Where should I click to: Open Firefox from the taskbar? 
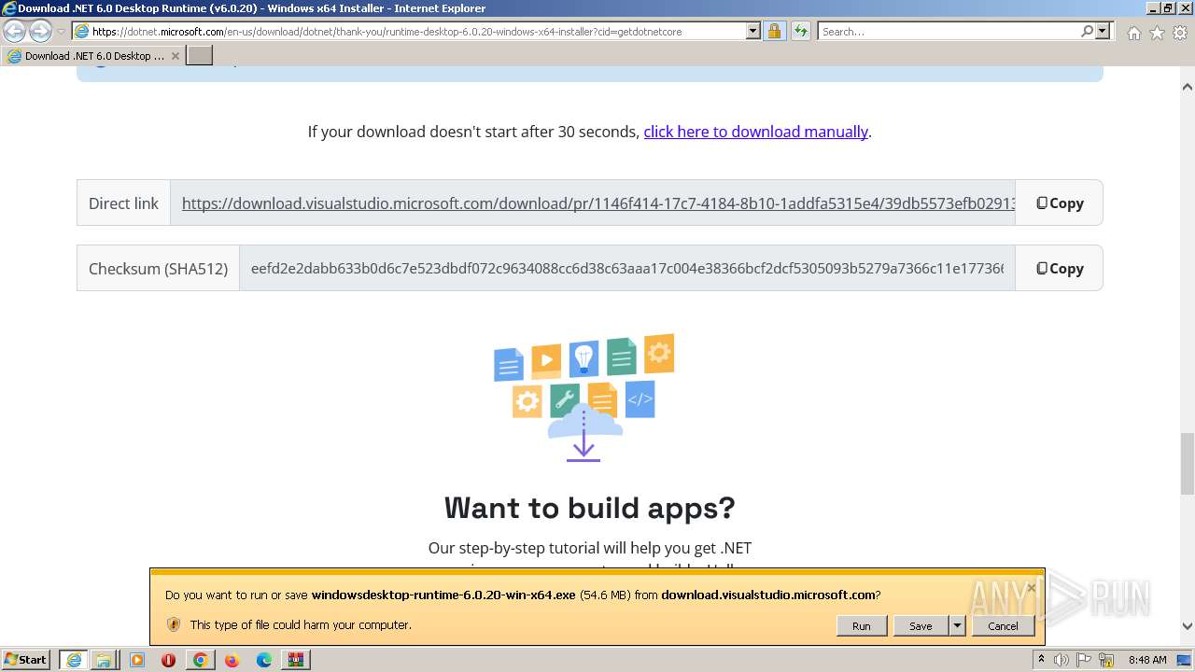[232, 660]
